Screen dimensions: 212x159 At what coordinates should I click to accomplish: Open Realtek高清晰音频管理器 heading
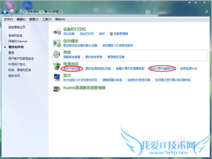point(84,88)
